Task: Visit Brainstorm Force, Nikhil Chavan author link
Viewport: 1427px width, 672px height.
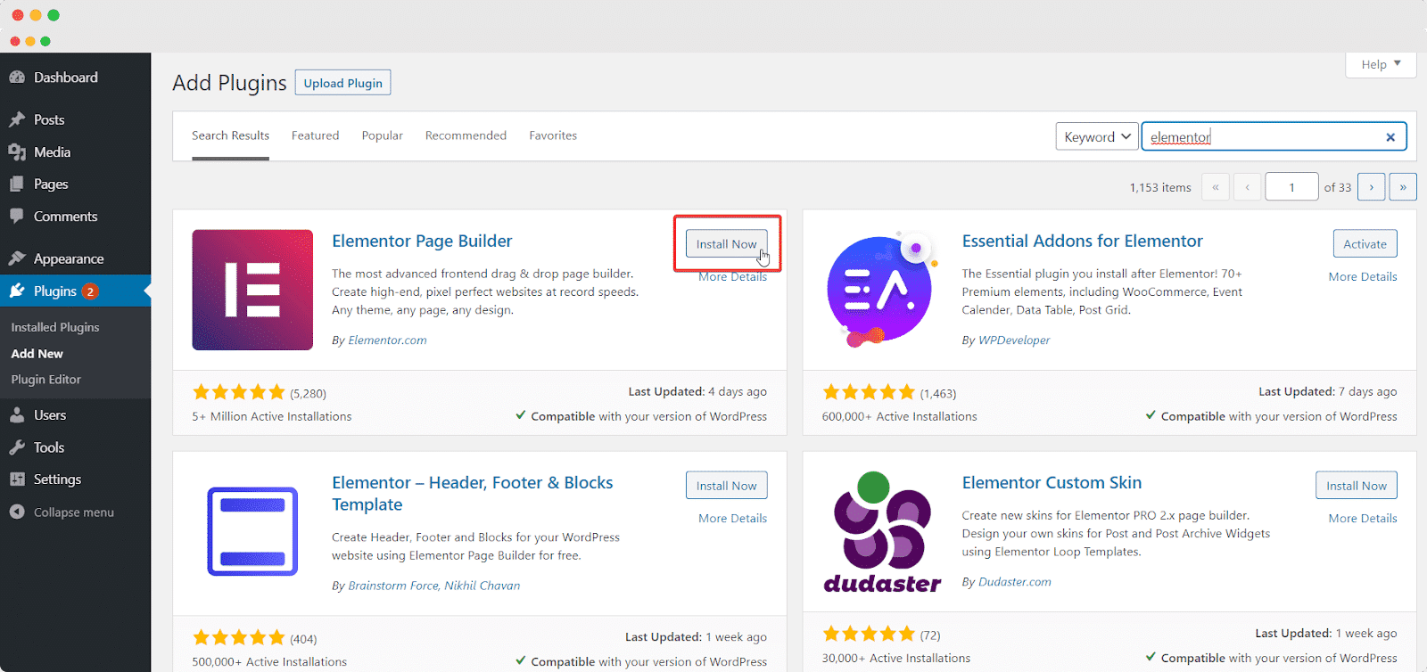Action: pos(433,586)
